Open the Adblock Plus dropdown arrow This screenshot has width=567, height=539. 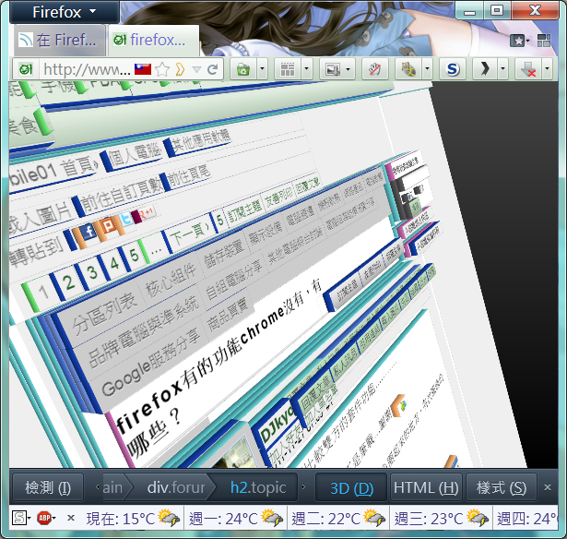54,518
